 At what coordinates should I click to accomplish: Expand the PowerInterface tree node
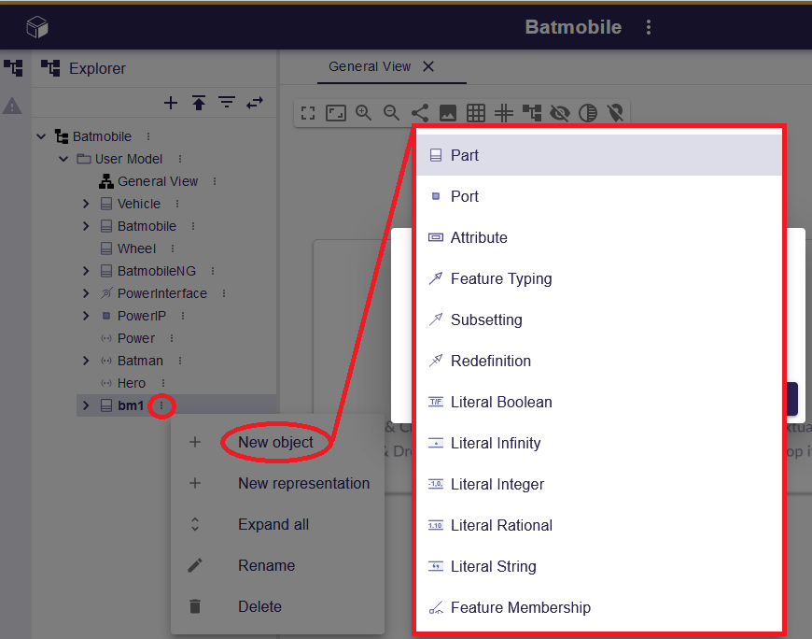point(86,293)
